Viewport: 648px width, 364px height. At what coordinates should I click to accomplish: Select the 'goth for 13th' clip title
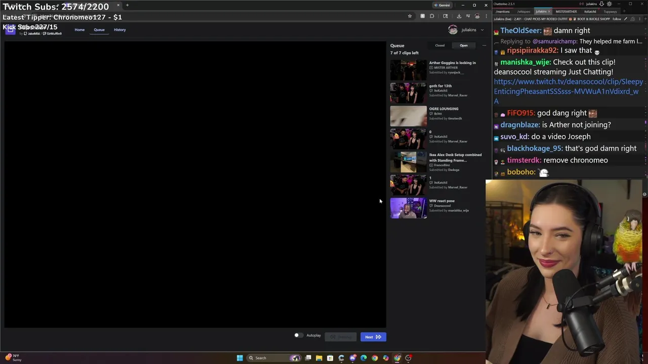(440, 86)
